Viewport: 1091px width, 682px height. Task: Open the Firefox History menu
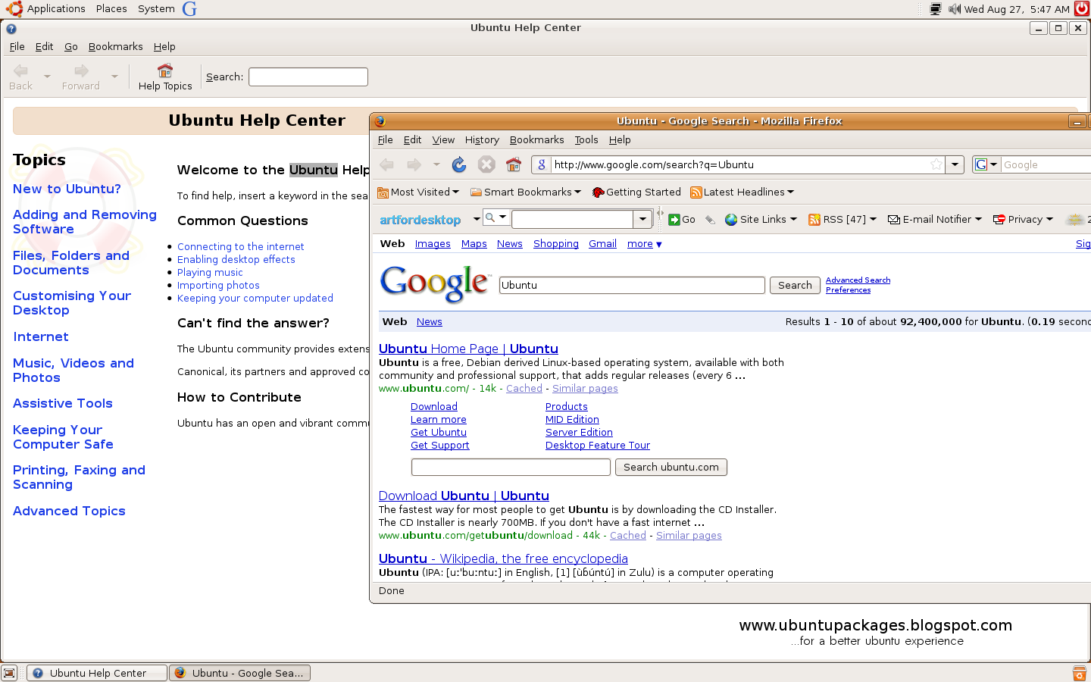pyautogui.click(x=482, y=139)
